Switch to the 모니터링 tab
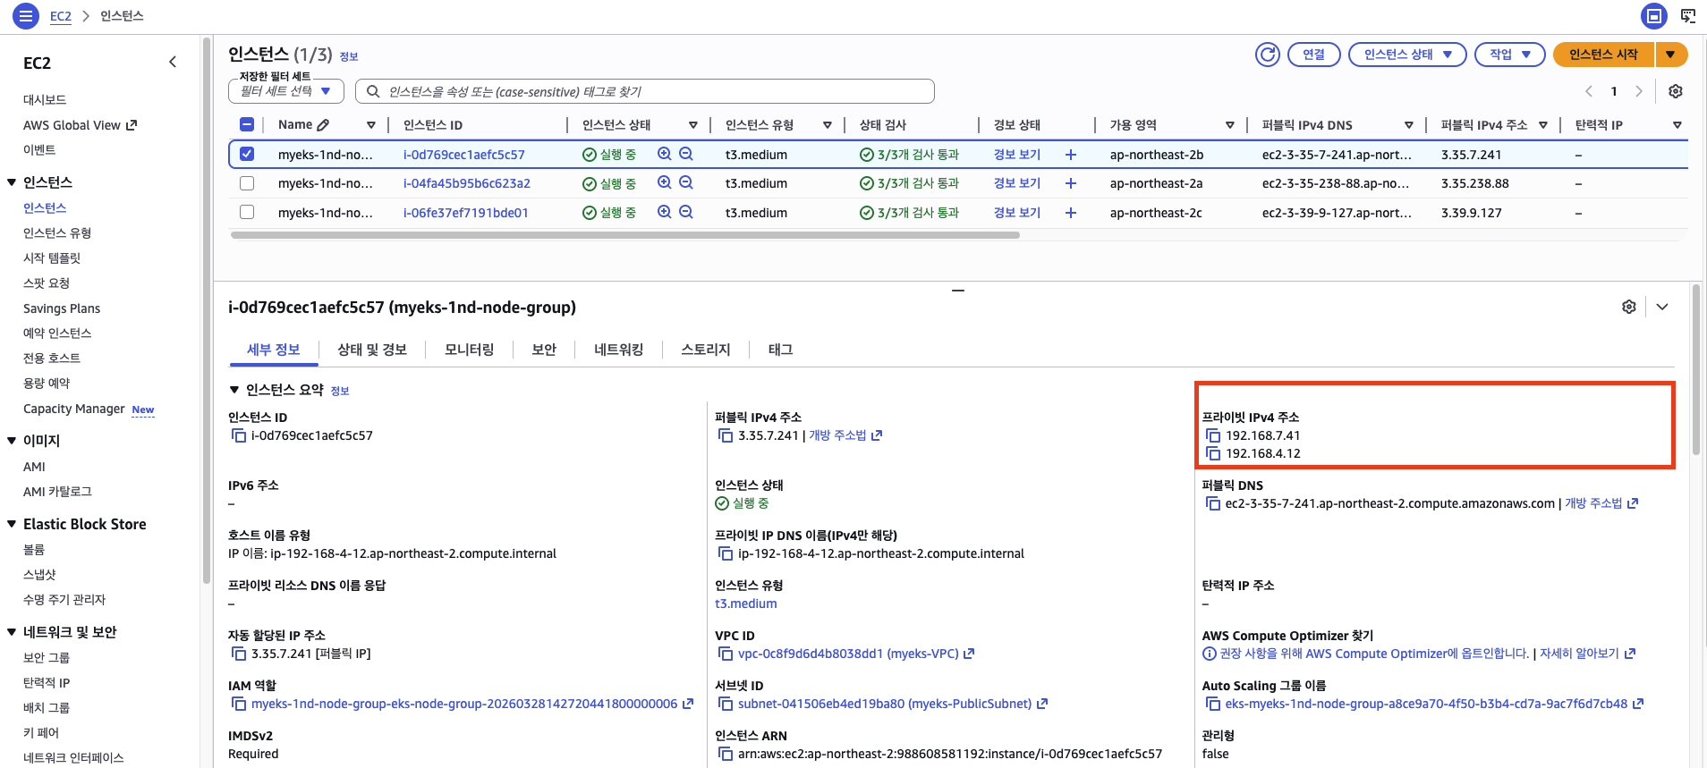The height and width of the screenshot is (768, 1707). point(470,350)
